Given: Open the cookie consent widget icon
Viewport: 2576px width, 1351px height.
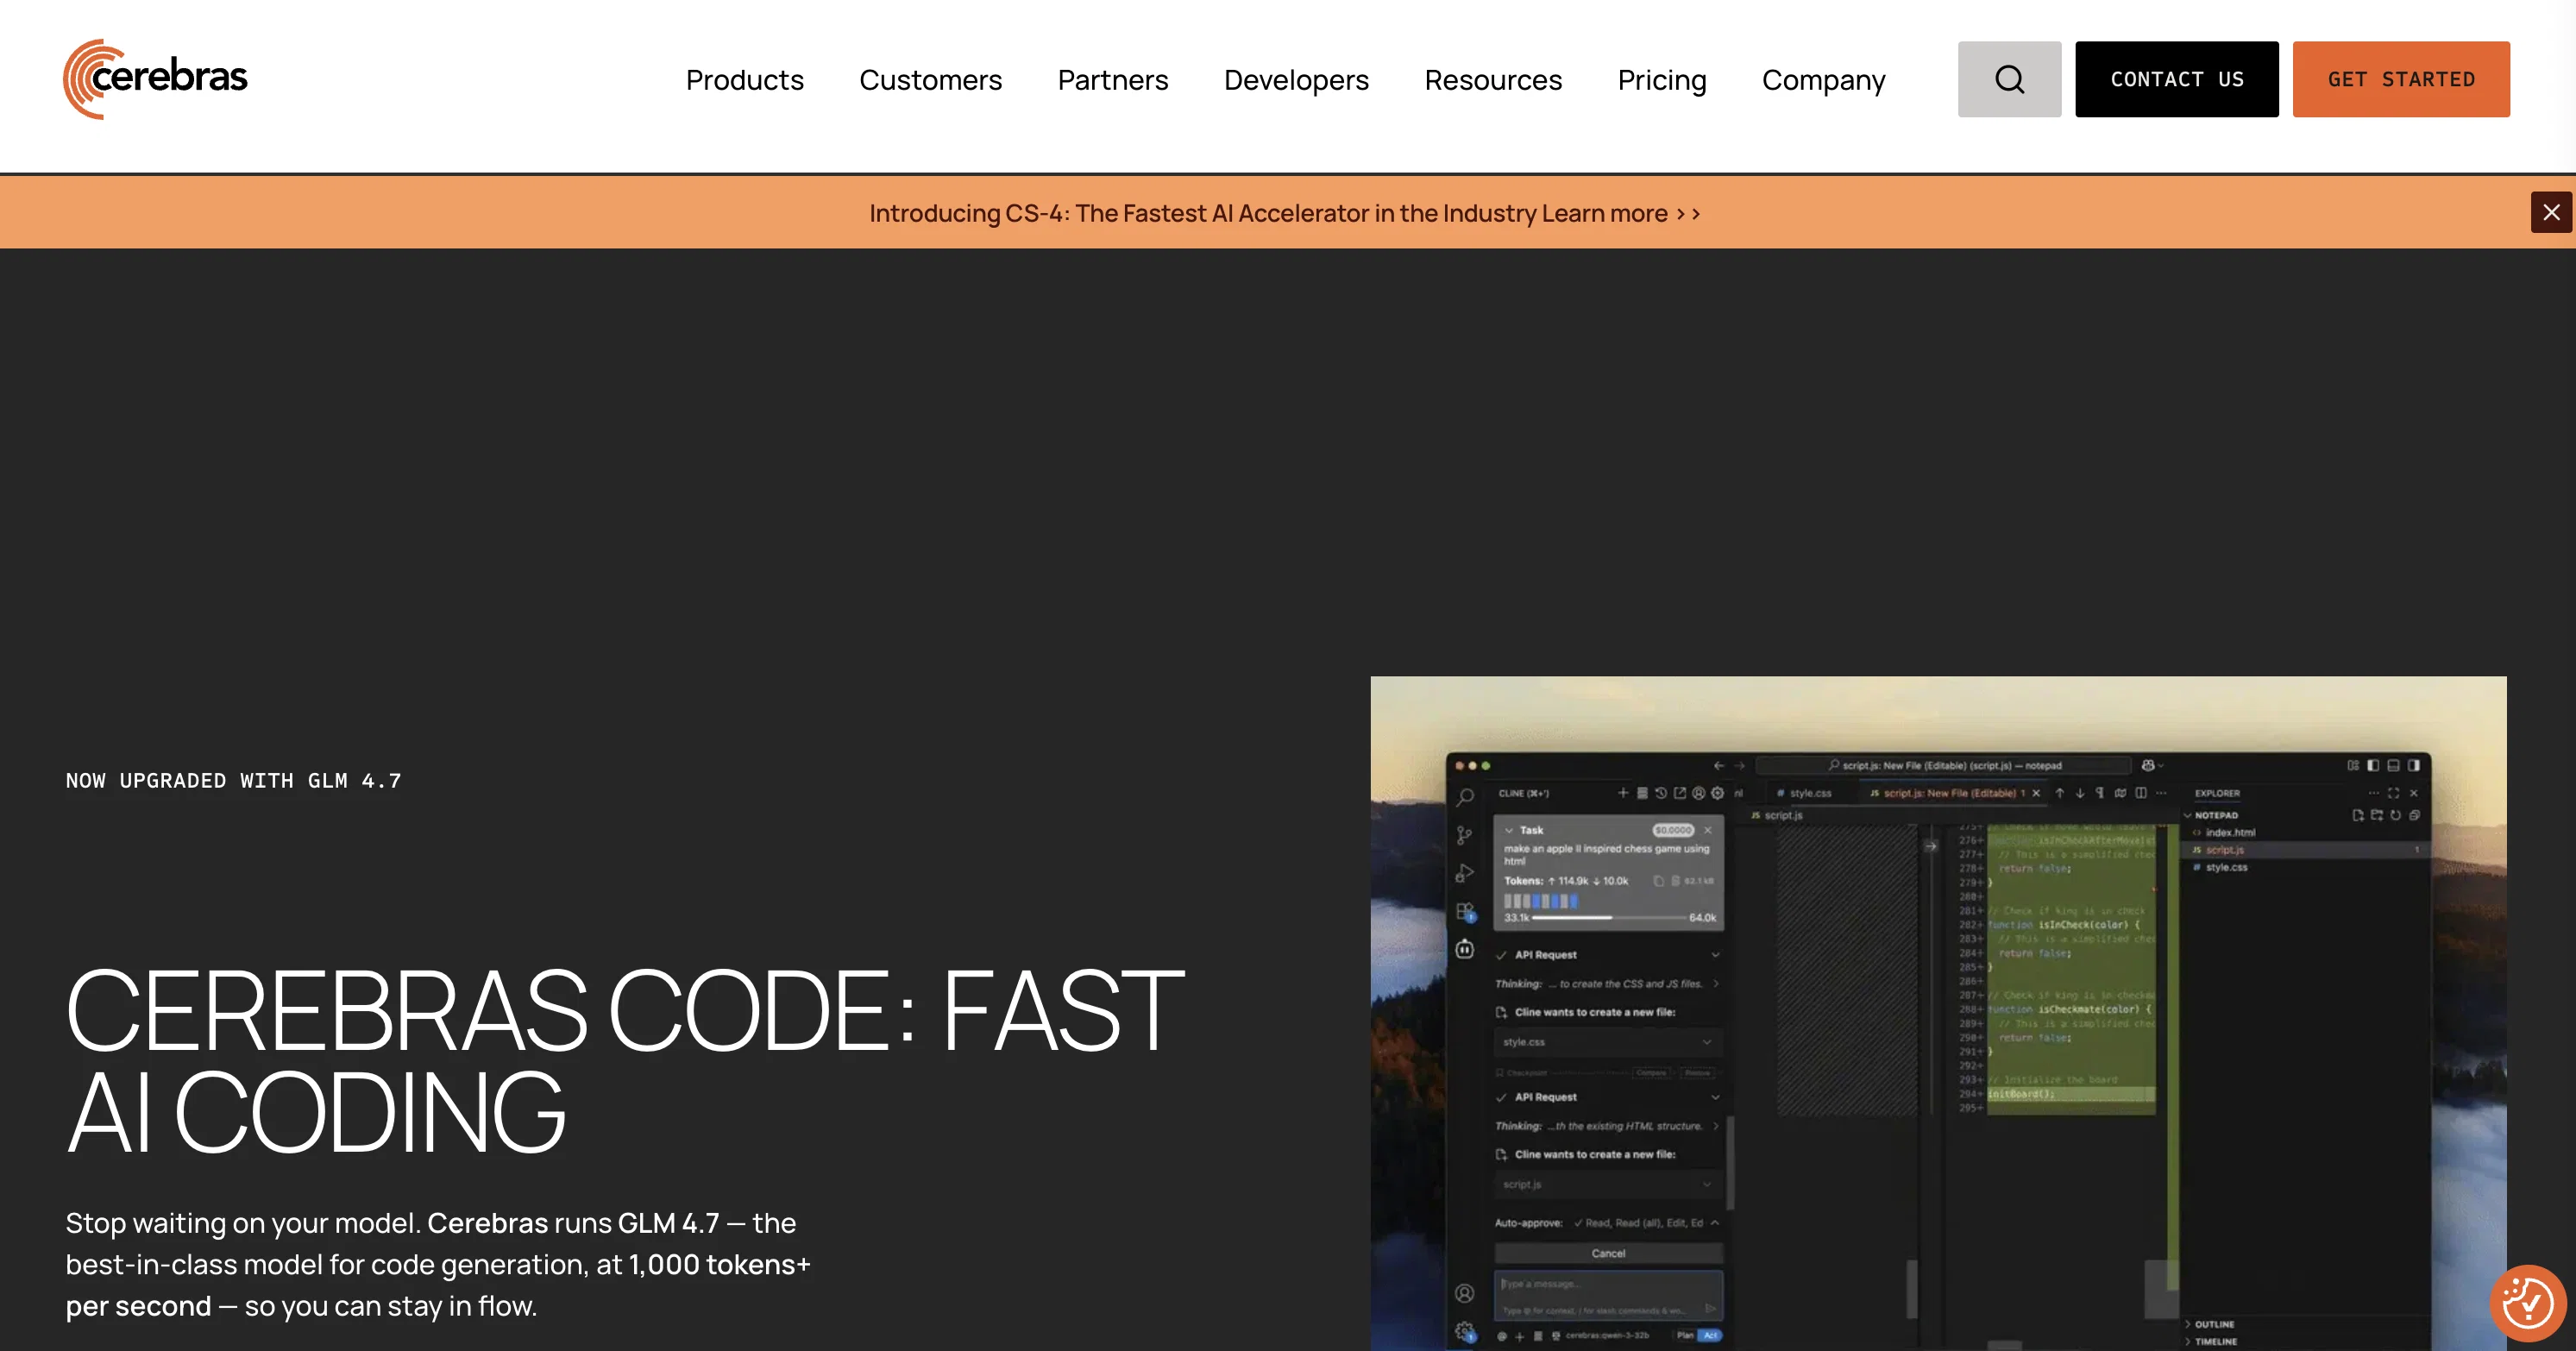Looking at the screenshot, I should coord(2527,1303).
